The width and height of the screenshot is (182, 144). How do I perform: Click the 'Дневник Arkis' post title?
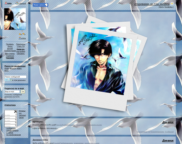pyautogui.click(x=40, y=140)
